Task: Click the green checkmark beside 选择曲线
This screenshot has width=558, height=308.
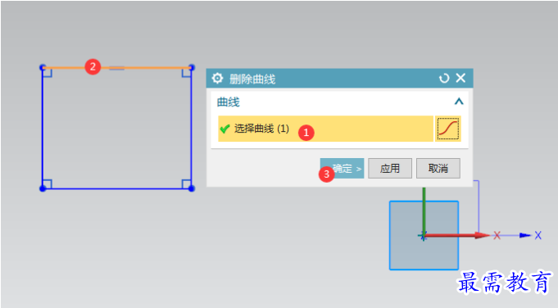Action: click(x=225, y=129)
